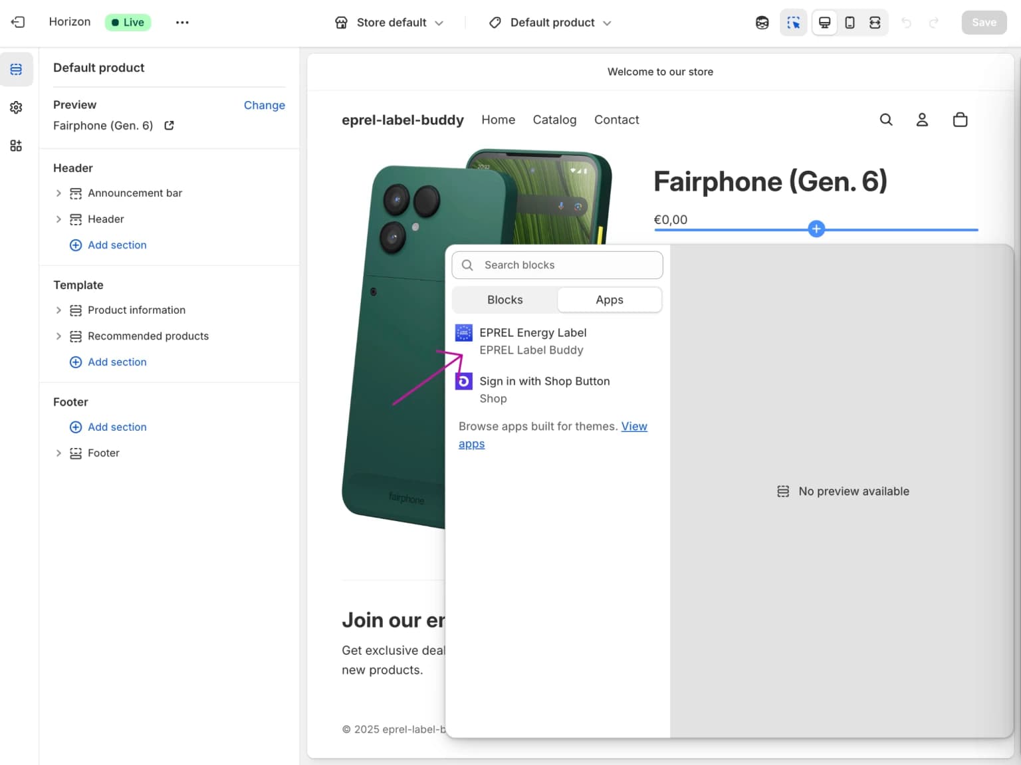Click the price range slider handle
The height and width of the screenshot is (765, 1021).
816,229
